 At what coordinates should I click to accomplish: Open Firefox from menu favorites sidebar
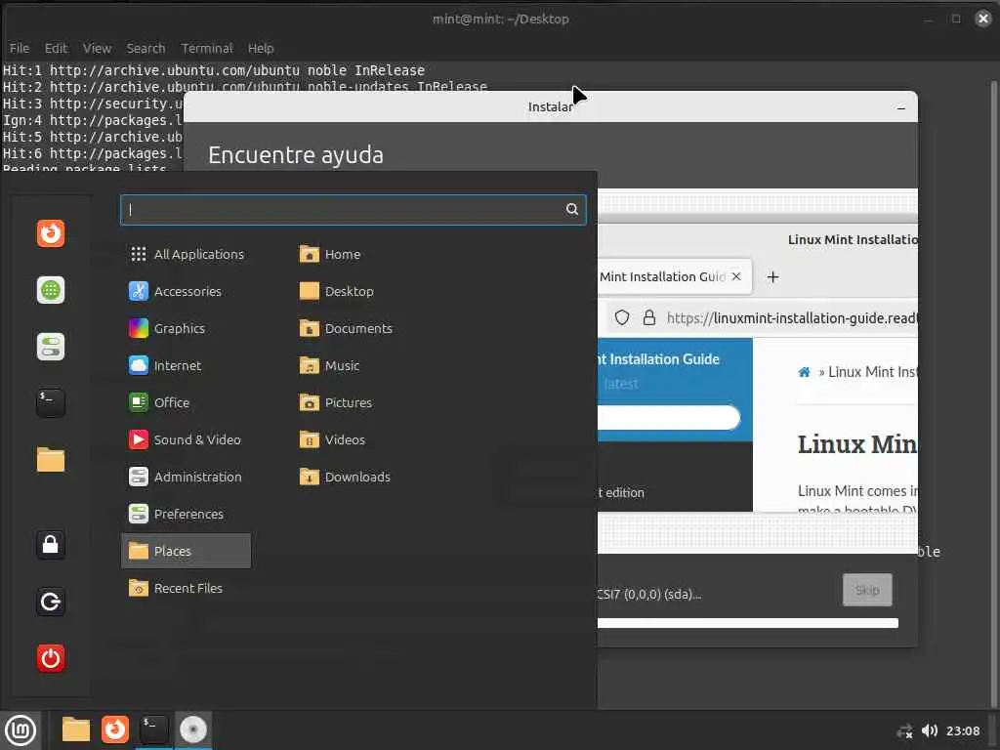(x=51, y=233)
